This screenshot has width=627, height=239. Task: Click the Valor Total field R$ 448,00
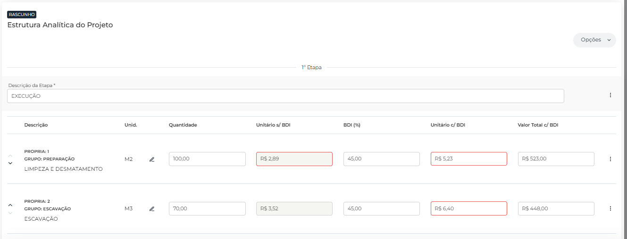click(556, 208)
